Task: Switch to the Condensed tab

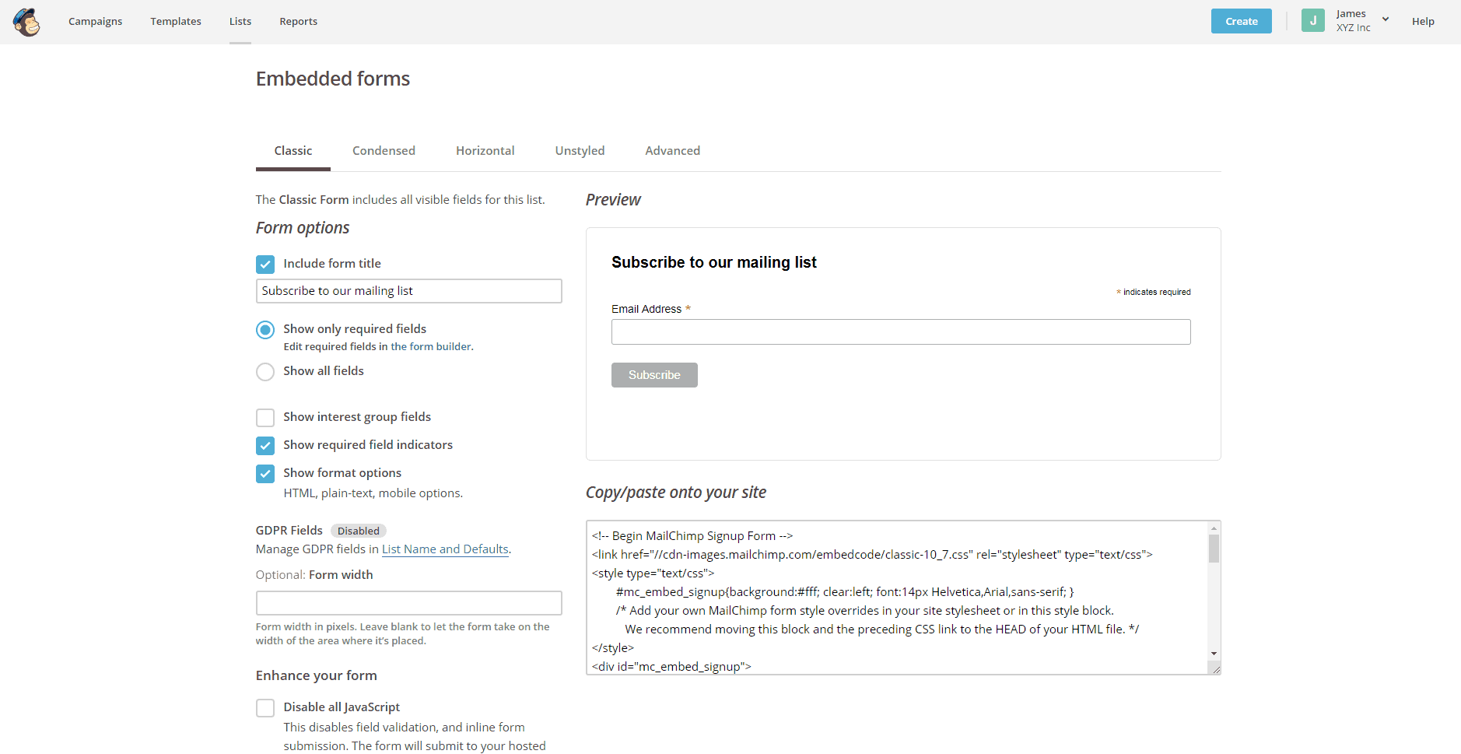Action: click(x=384, y=151)
